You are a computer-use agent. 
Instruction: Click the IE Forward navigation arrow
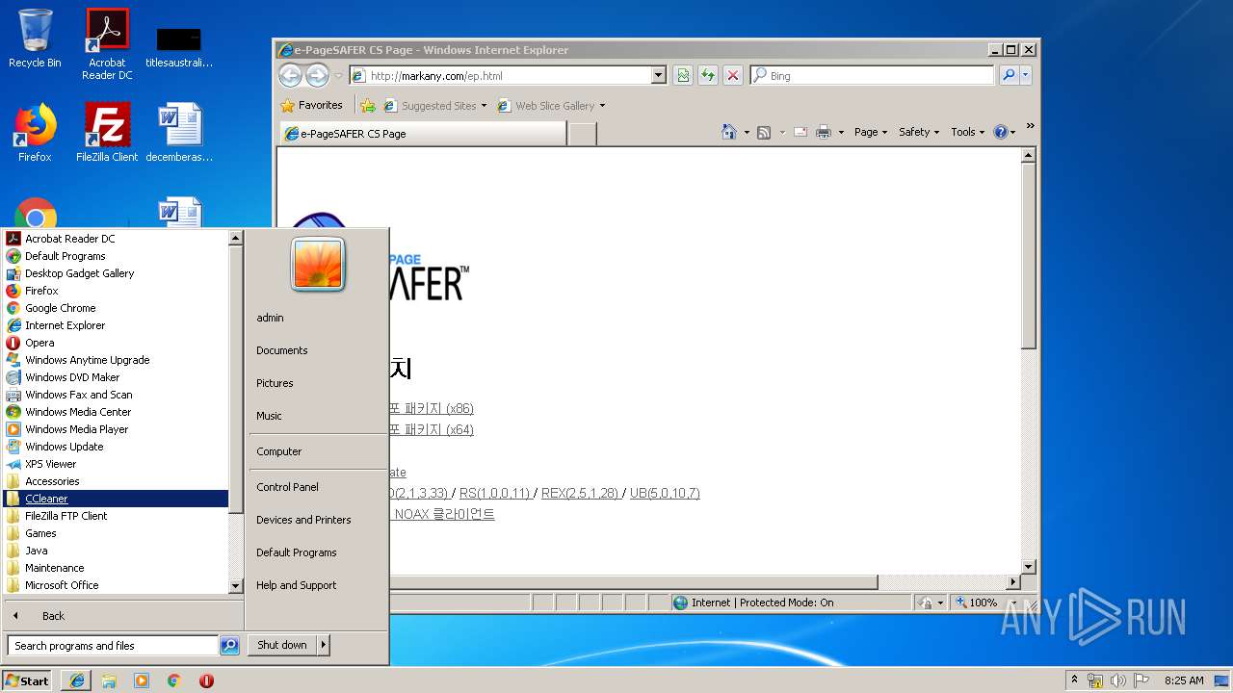point(317,75)
